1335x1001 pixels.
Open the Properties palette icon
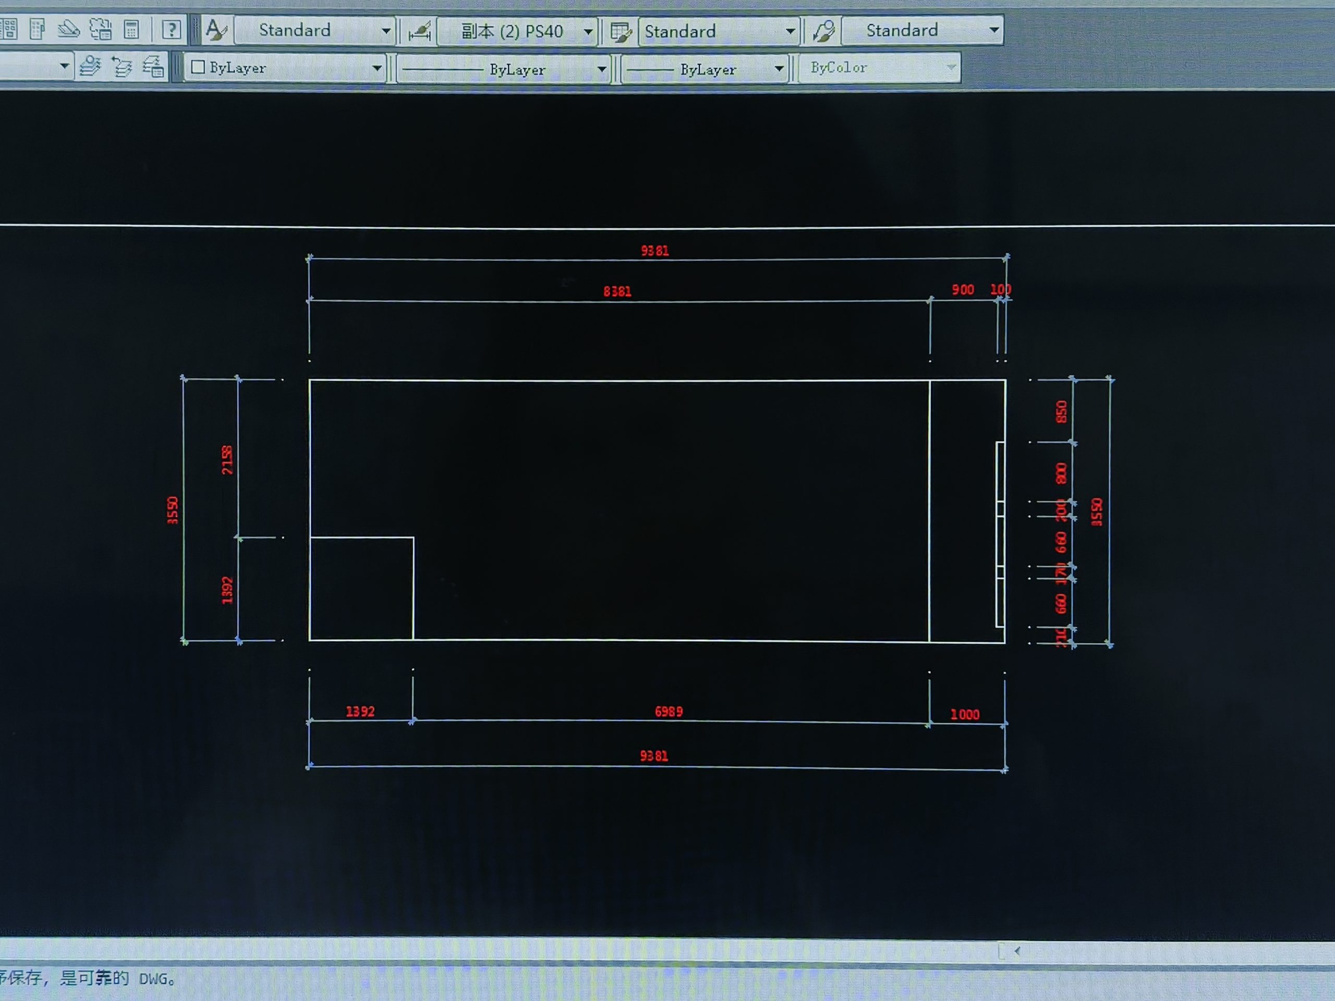click(8, 30)
